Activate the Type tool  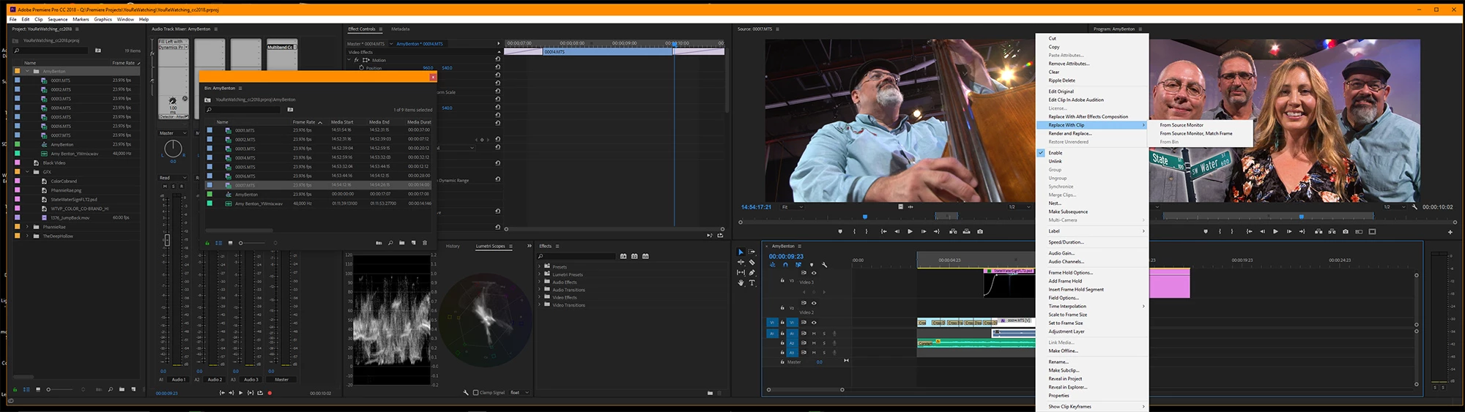(x=752, y=282)
